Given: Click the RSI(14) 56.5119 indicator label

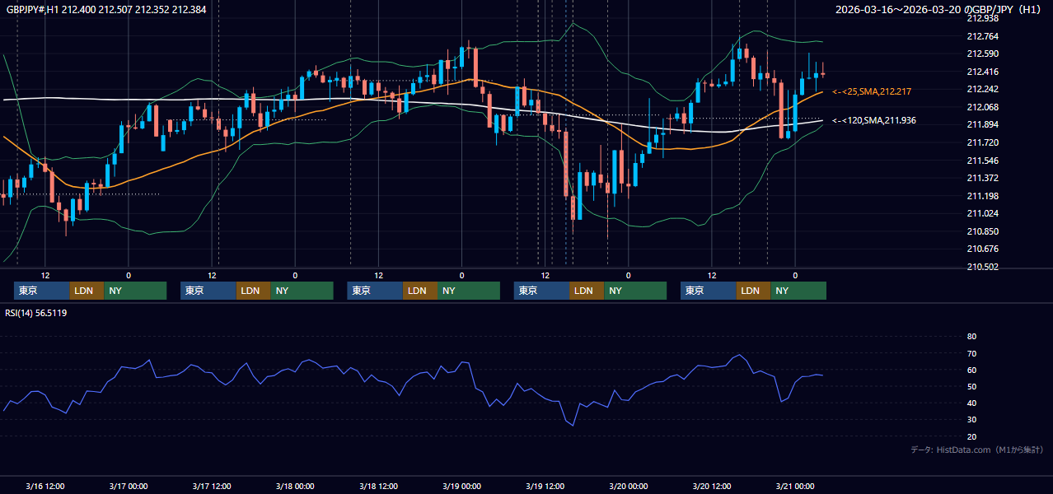Looking at the screenshot, I should click(x=36, y=313).
